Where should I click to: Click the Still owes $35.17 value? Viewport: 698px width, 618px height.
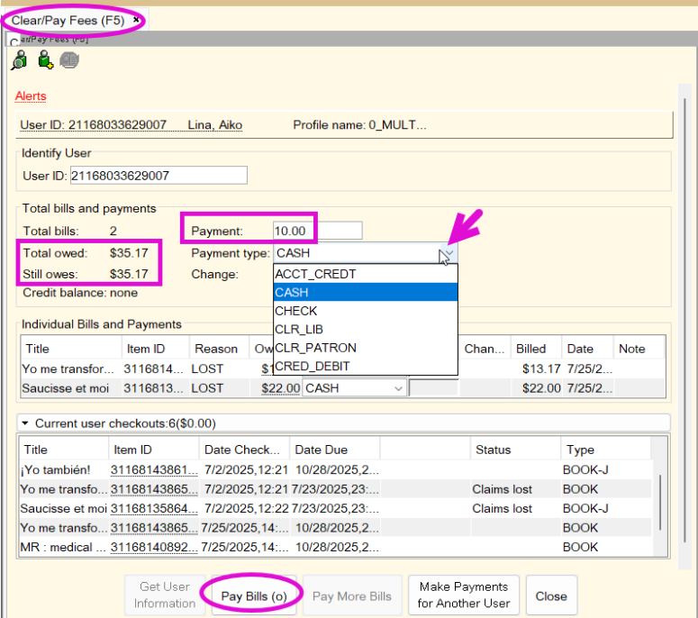point(129,274)
